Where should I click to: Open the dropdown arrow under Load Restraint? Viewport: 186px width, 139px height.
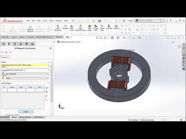tap(58, 33)
